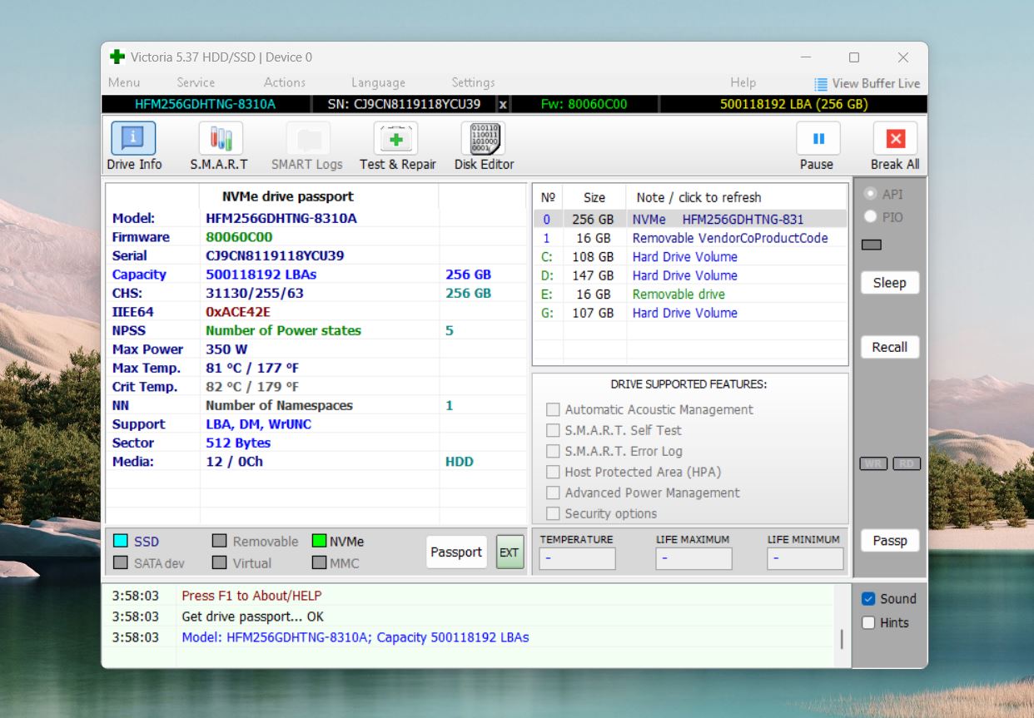Enable the Sound checkbox
Image resolution: width=1034 pixels, height=718 pixels.
click(x=868, y=599)
